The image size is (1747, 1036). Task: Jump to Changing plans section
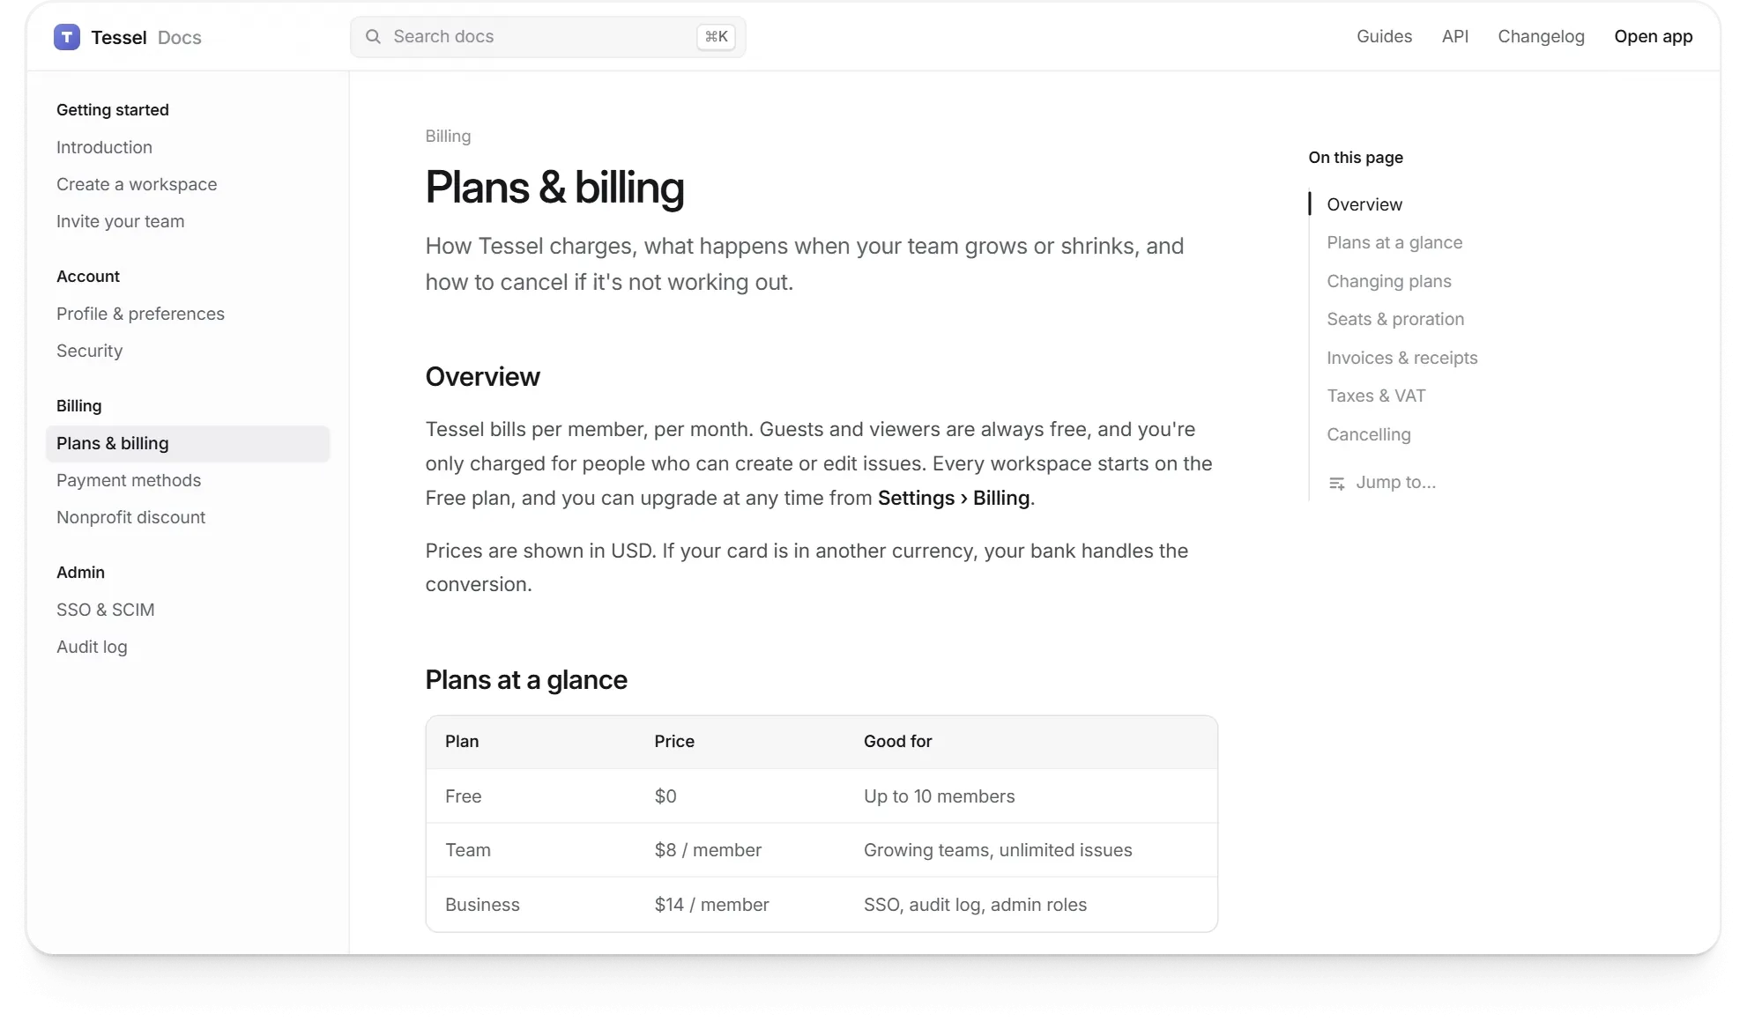(x=1388, y=281)
